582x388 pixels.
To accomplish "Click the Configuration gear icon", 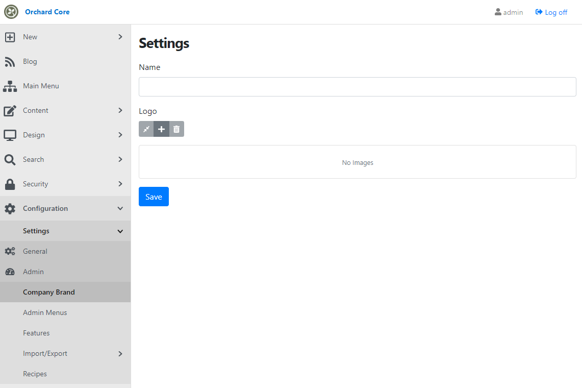I will click(x=10, y=209).
